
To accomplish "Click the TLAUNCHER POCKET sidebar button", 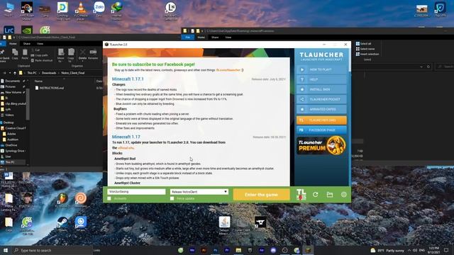I will (321, 99).
